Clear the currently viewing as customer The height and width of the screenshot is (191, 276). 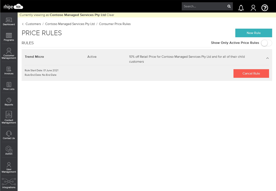[x=110, y=15]
